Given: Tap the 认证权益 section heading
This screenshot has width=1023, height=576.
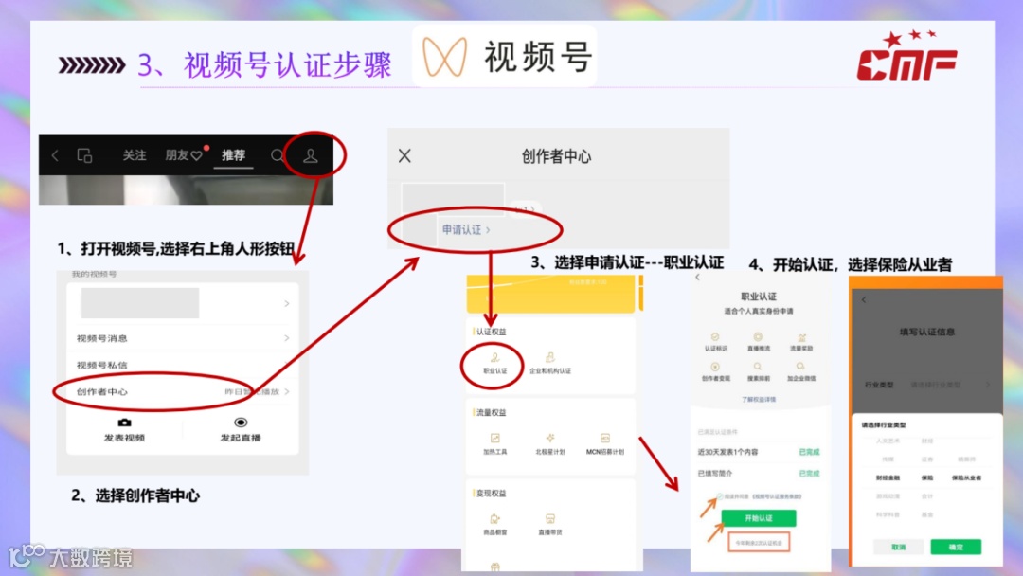Looking at the screenshot, I should [491, 332].
